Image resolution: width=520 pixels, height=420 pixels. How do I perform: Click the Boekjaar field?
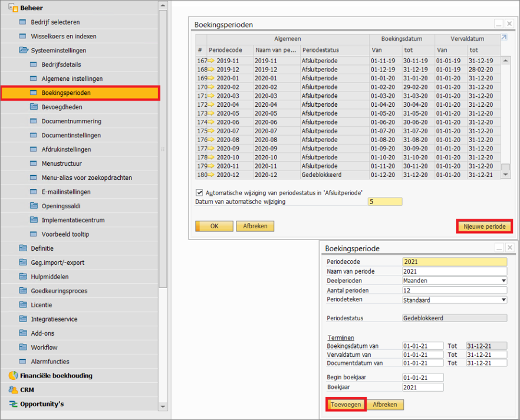(423, 387)
